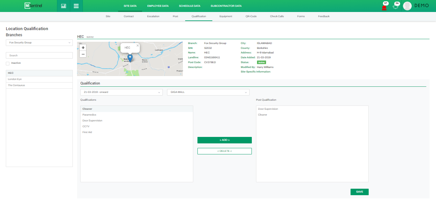This screenshot has width=436, height=201.
Task: Switch to the Employee Data menu
Action: click(158, 6)
